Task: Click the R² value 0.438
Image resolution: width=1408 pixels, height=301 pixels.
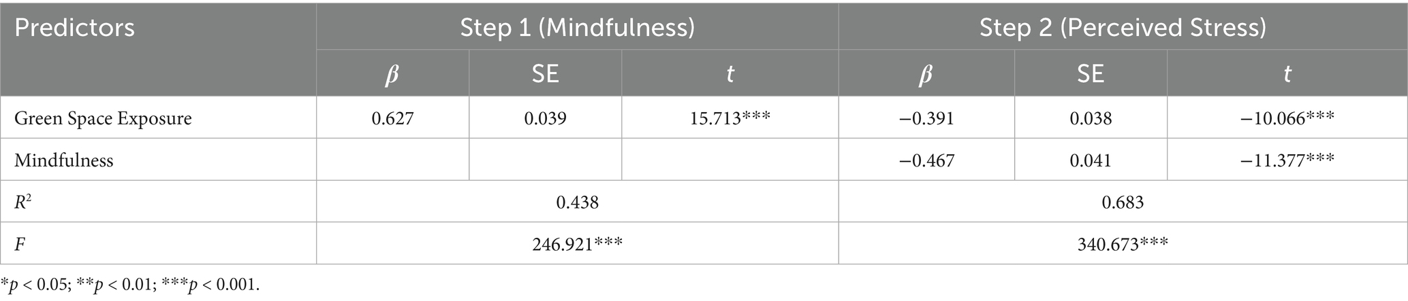Action: point(577,202)
